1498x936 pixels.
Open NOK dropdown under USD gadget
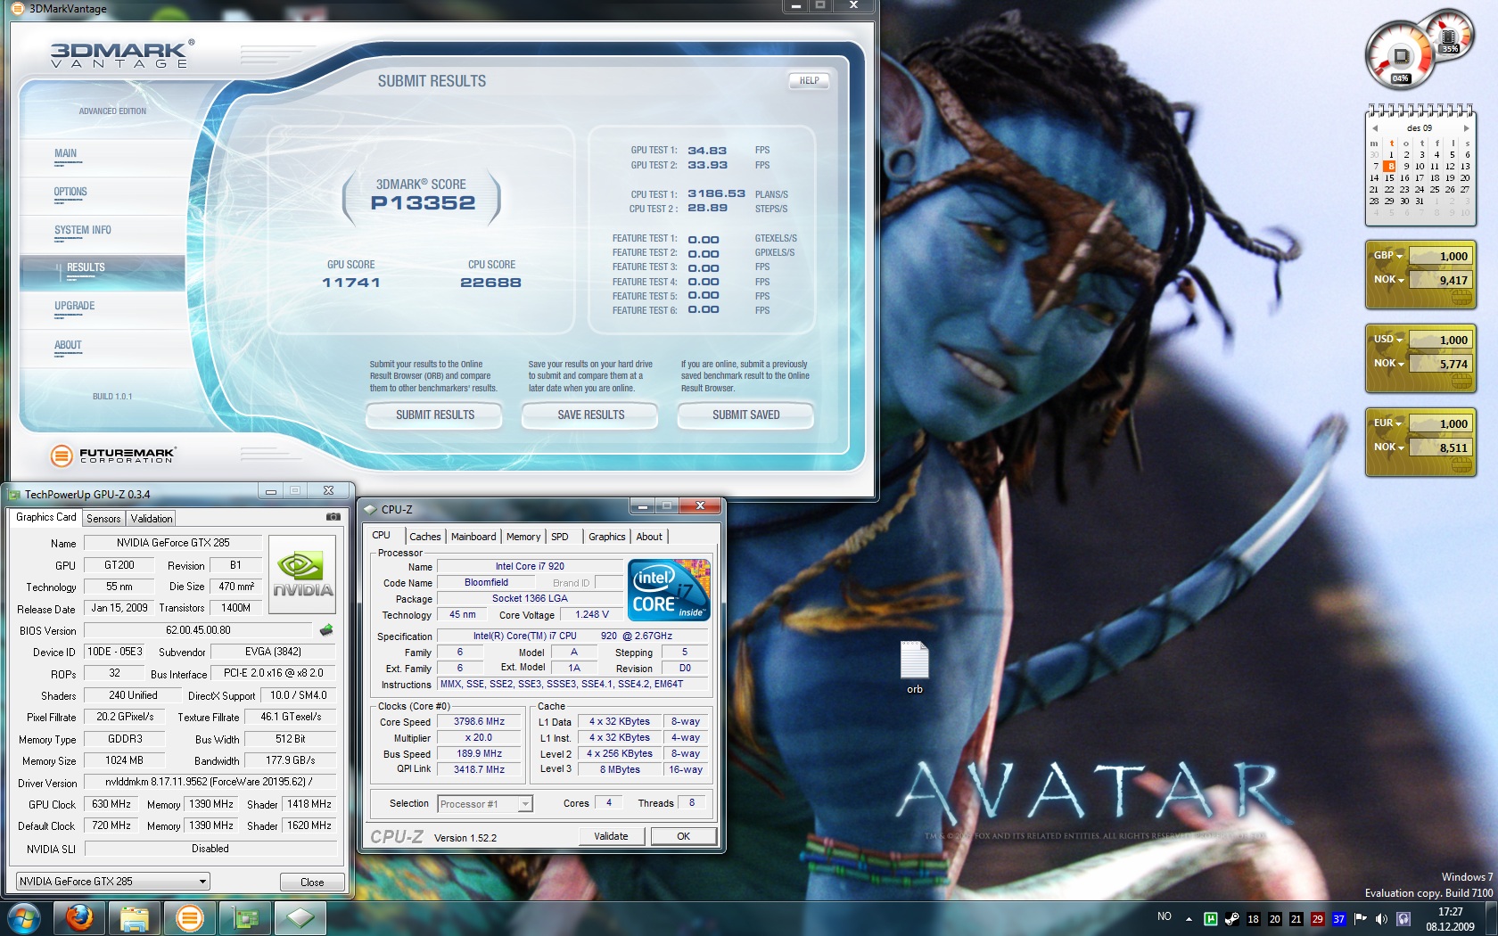coord(1388,364)
